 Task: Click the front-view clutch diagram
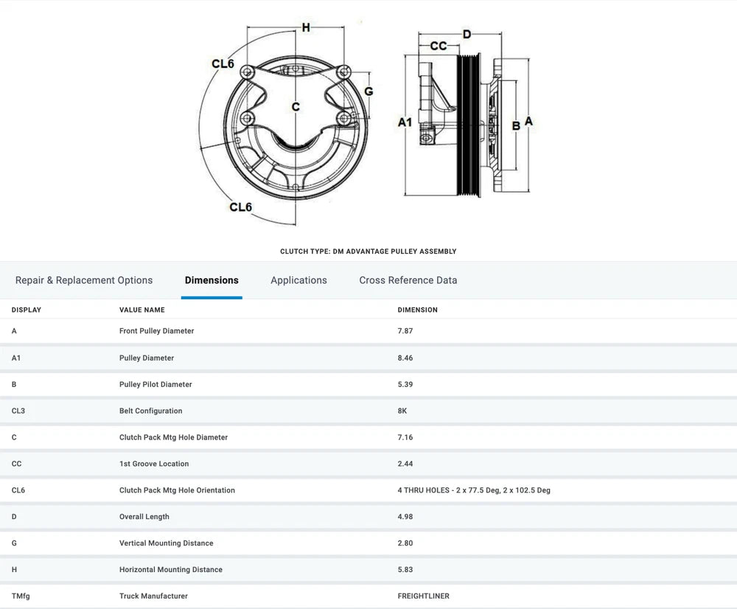pyautogui.click(x=295, y=125)
